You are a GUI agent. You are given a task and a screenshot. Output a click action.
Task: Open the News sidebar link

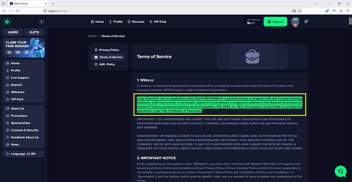(x=15, y=145)
